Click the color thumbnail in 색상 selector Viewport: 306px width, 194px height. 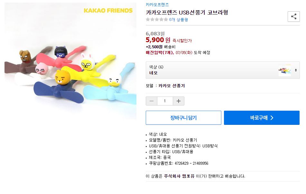[x=284, y=70]
